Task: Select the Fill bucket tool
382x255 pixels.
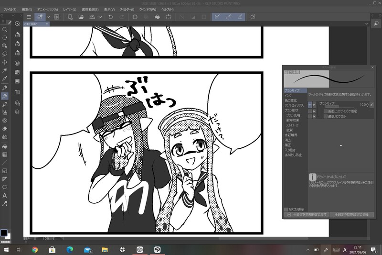Action: click(x=4, y=146)
